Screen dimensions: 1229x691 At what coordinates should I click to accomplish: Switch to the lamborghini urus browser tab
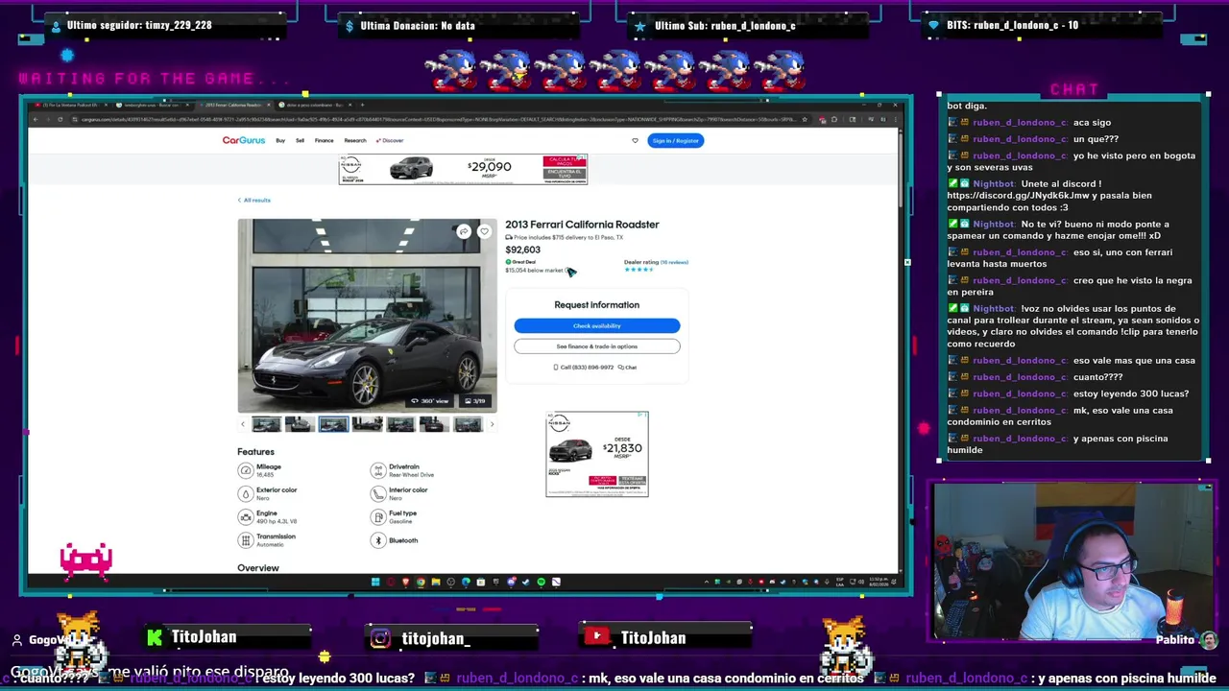point(152,105)
